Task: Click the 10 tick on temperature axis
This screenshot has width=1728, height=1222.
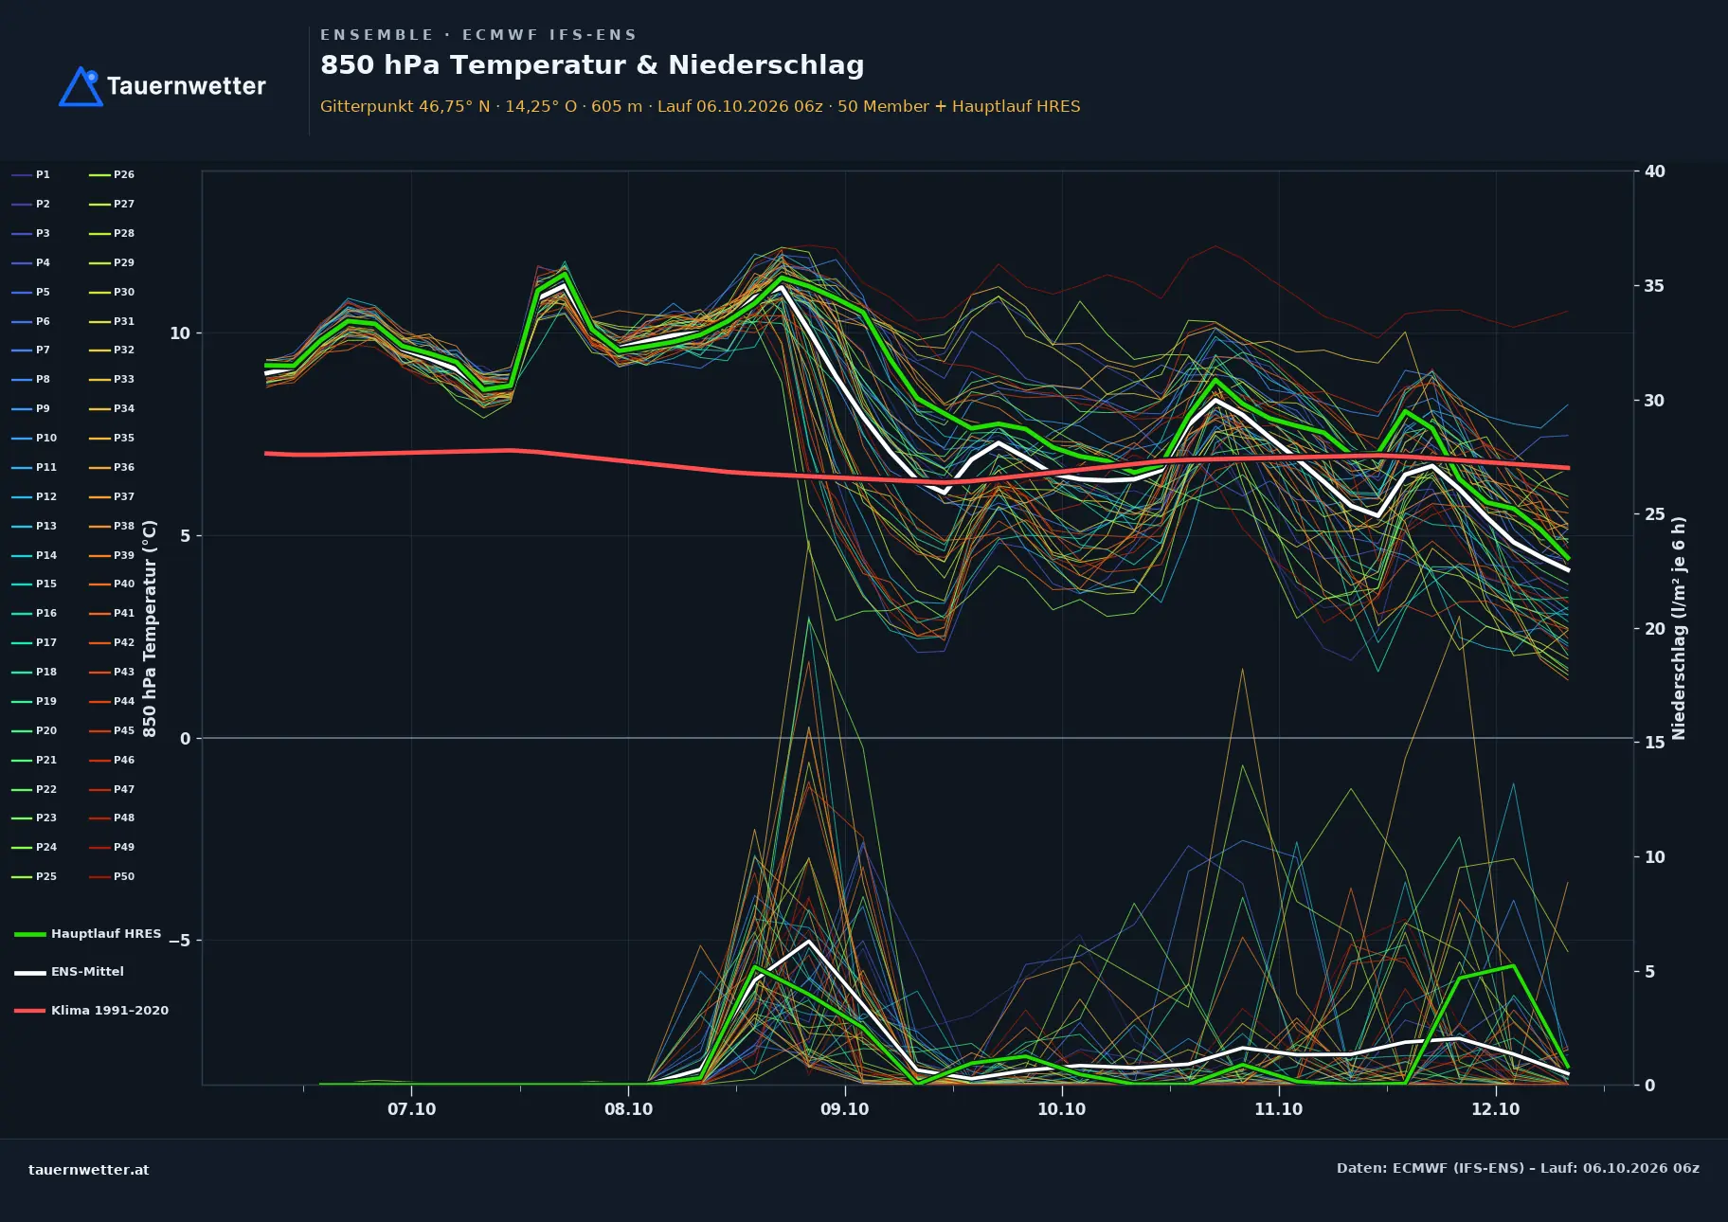Action: (179, 333)
